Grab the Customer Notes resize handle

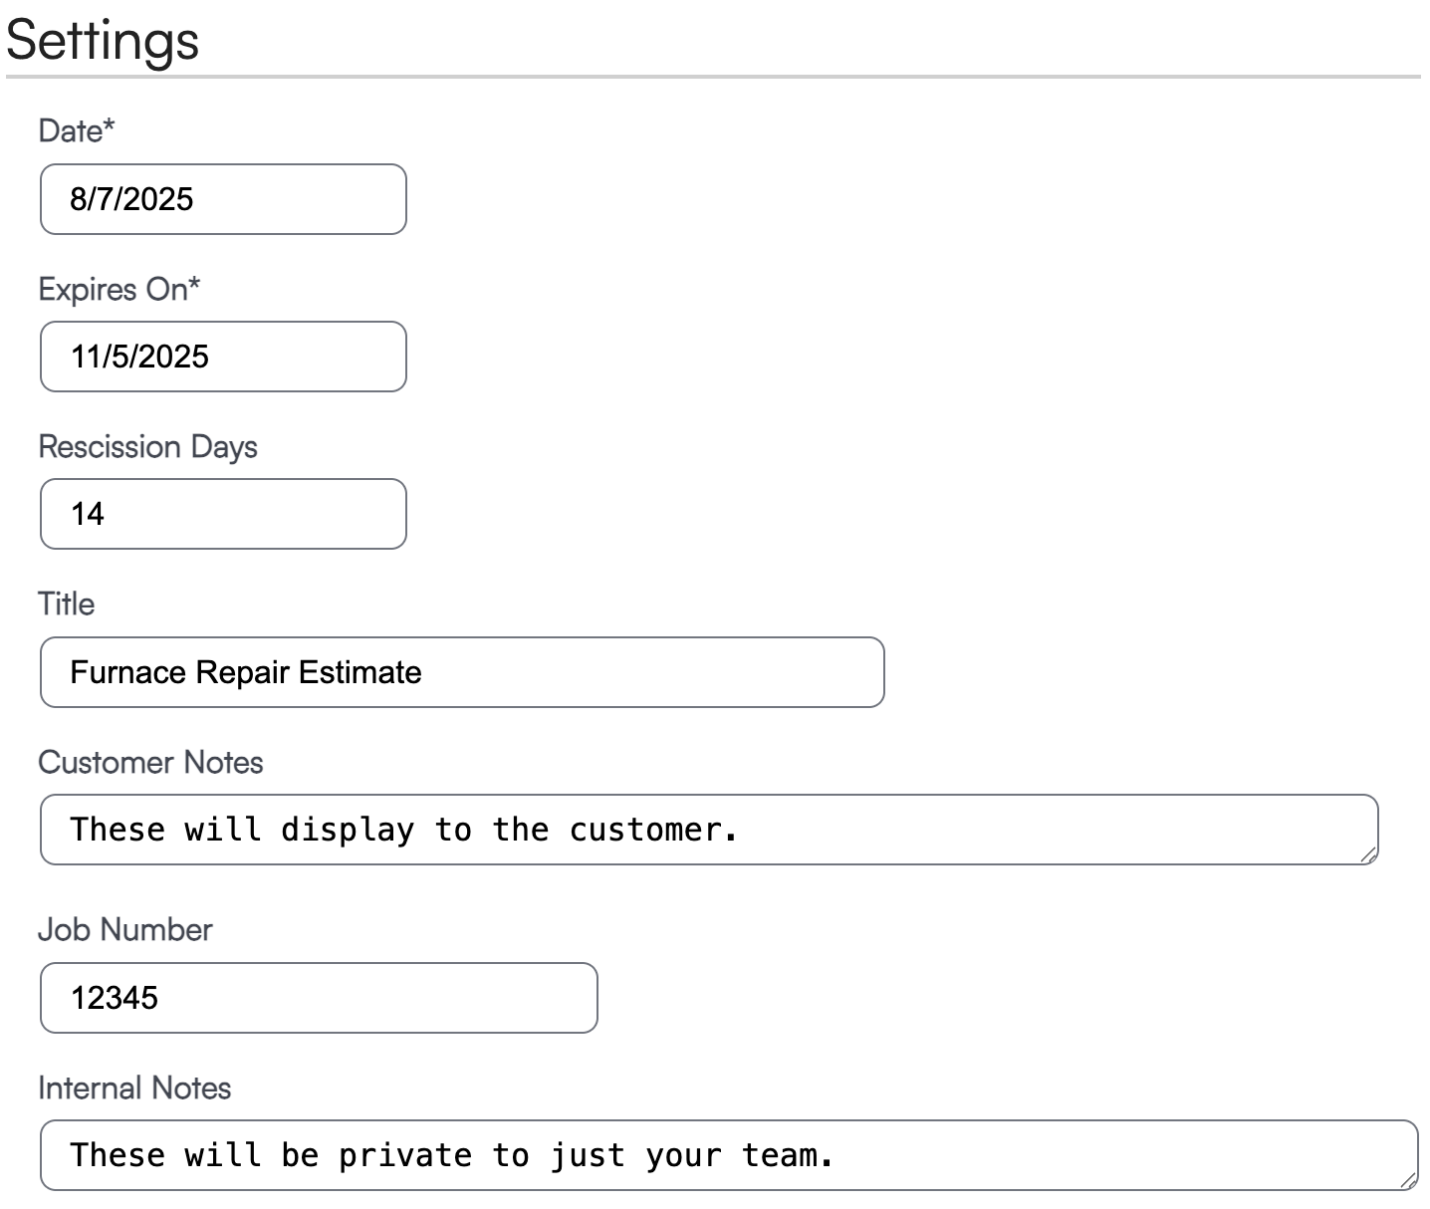[1369, 854]
